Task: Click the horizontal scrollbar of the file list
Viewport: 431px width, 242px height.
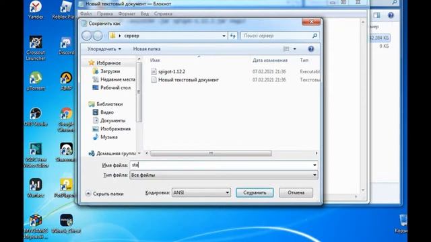Action: click(211, 153)
